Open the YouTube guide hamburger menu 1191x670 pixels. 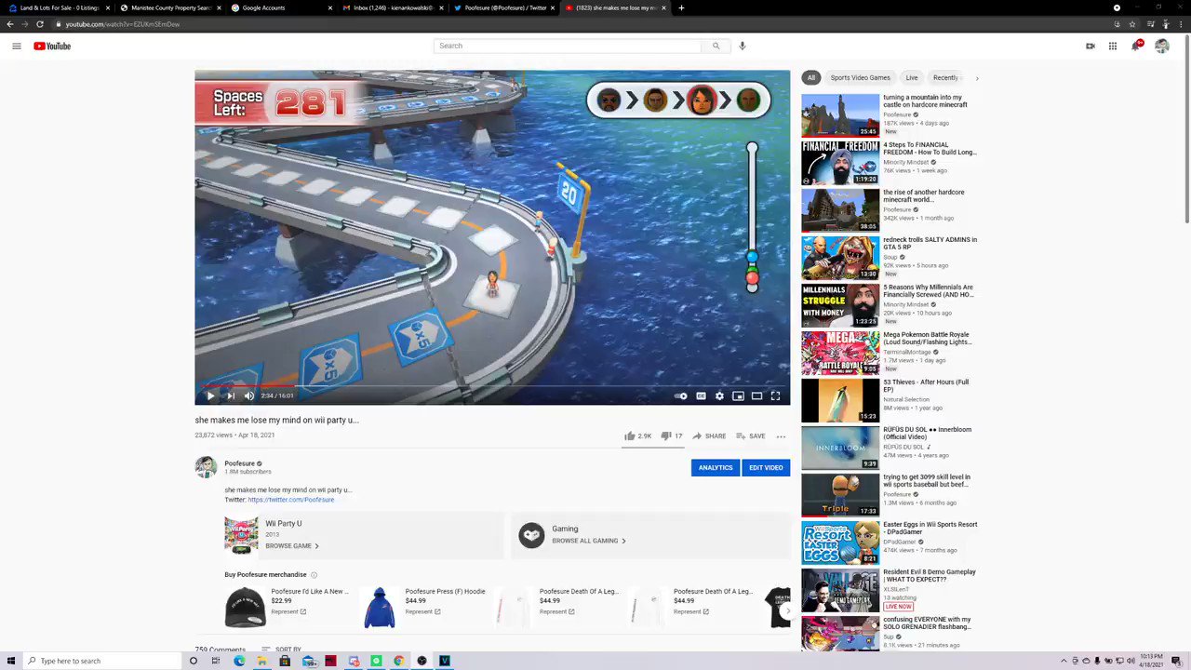click(x=17, y=46)
